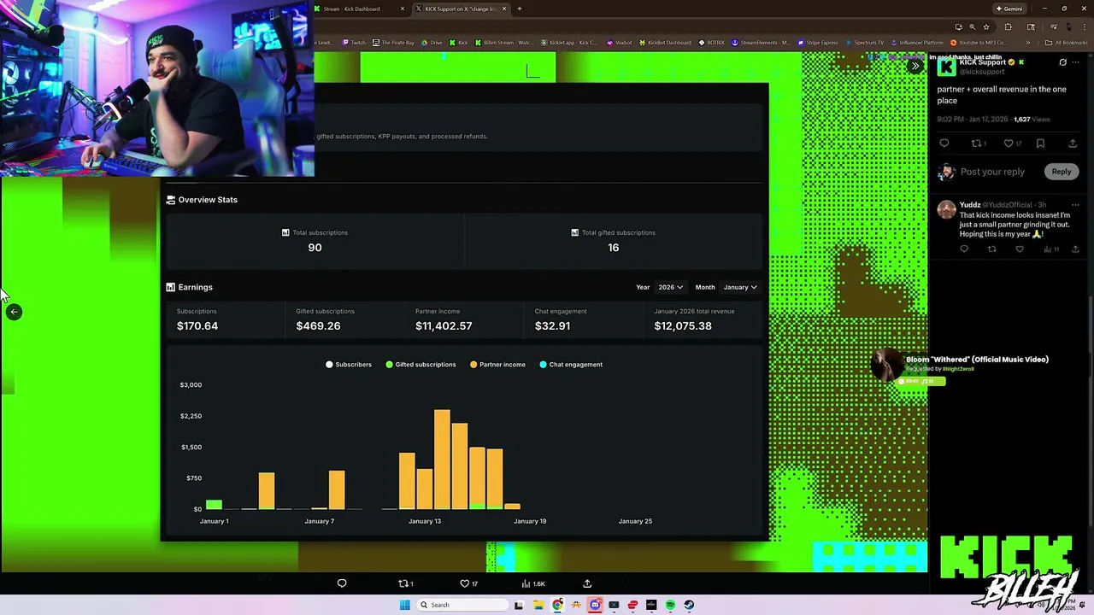
Task: Collapse the side panel with the double chevron
Action: pos(915,66)
